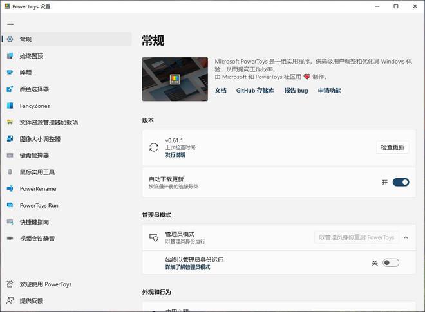Image resolution: width=425 pixels, height=312 pixels.
Task: Click the v0.61.1 version text
Action: click(174, 140)
